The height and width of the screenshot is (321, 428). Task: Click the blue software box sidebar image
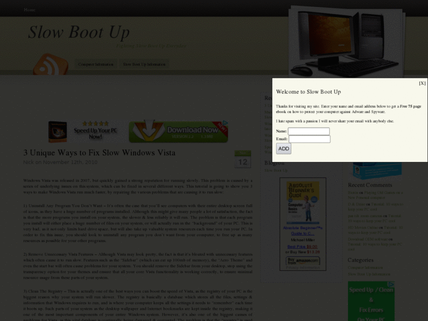pyautogui.click(x=377, y=170)
